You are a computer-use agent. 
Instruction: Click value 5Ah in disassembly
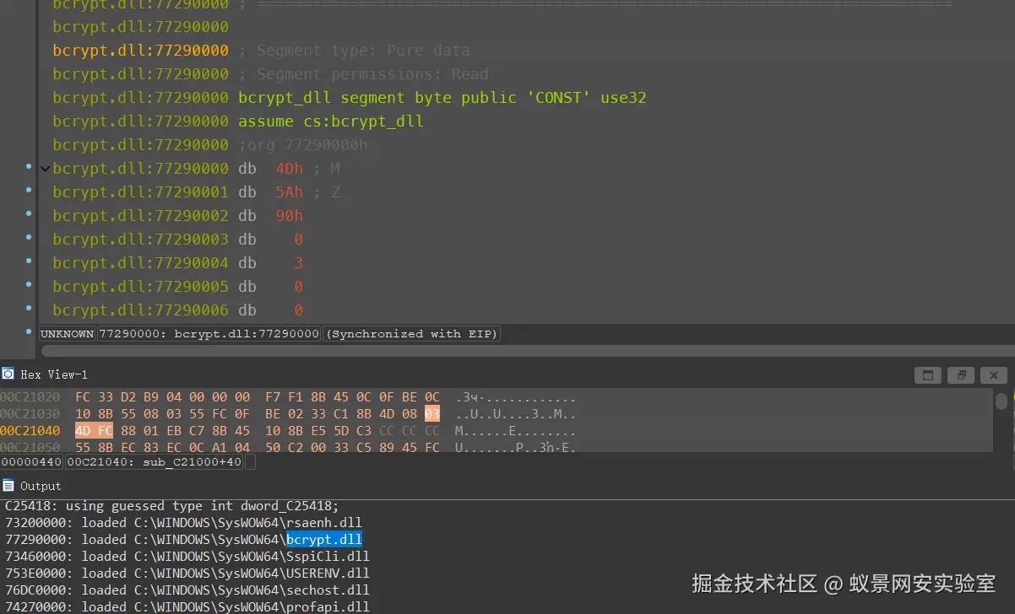click(x=289, y=192)
